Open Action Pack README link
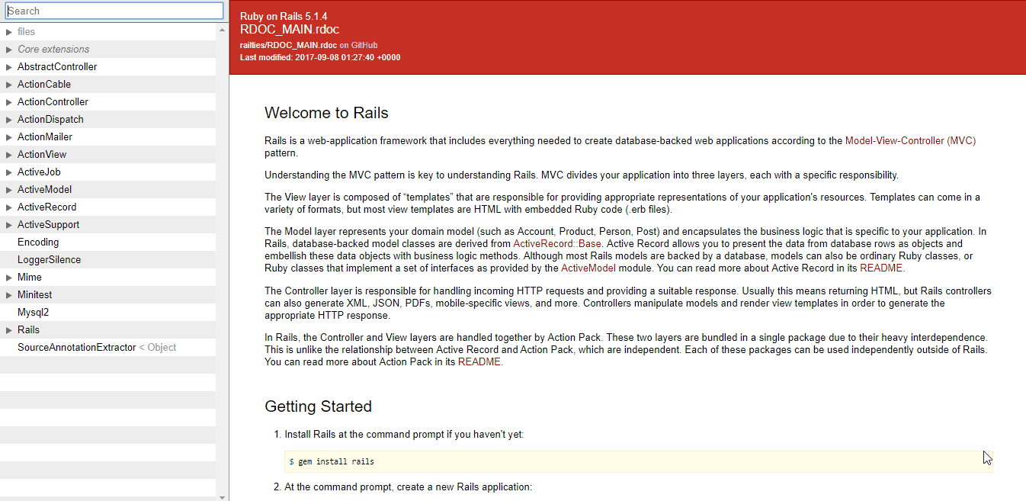1026x501 pixels. pos(479,362)
